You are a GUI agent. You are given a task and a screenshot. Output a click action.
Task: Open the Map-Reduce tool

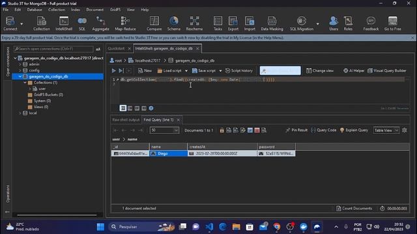click(125, 23)
